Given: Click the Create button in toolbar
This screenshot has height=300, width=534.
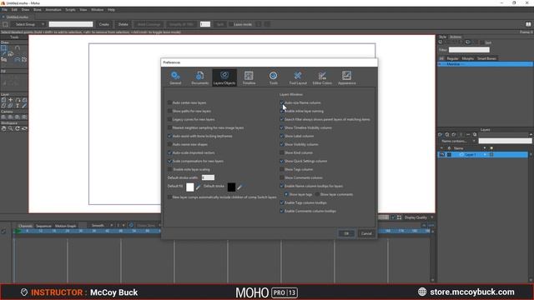Looking at the screenshot, I should [x=103, y=24].
